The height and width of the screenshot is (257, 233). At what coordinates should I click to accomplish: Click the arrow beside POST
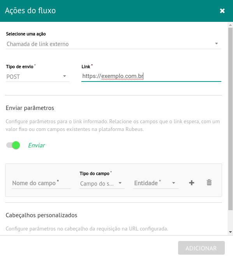[x=65, y=76]
